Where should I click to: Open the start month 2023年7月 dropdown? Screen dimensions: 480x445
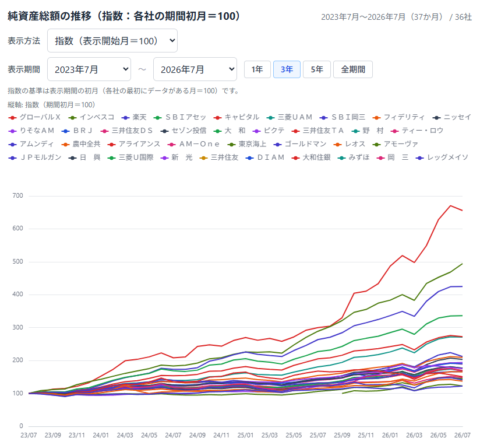click(x=89, y=69)
